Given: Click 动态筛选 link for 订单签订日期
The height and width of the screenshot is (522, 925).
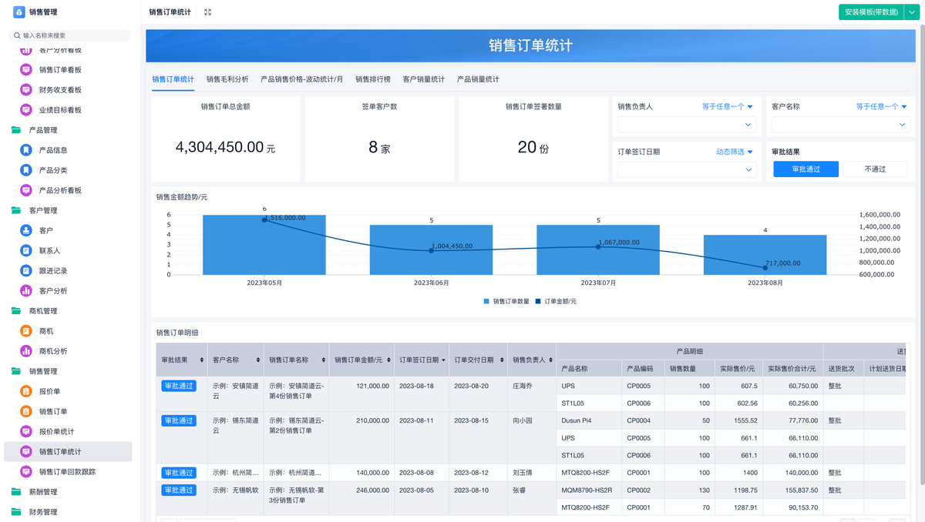Looking at the screenshot, I should (734, 152).
